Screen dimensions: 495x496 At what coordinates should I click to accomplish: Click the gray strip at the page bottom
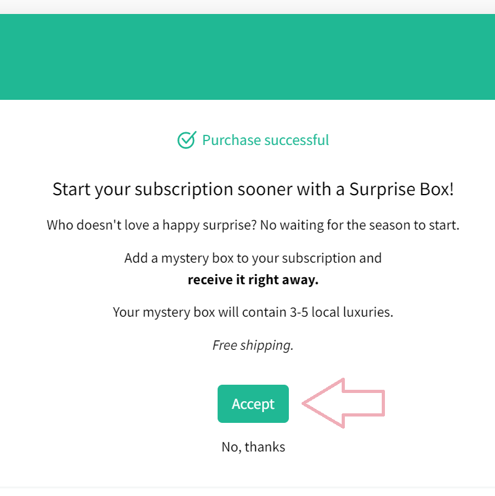tap(247, 492)
